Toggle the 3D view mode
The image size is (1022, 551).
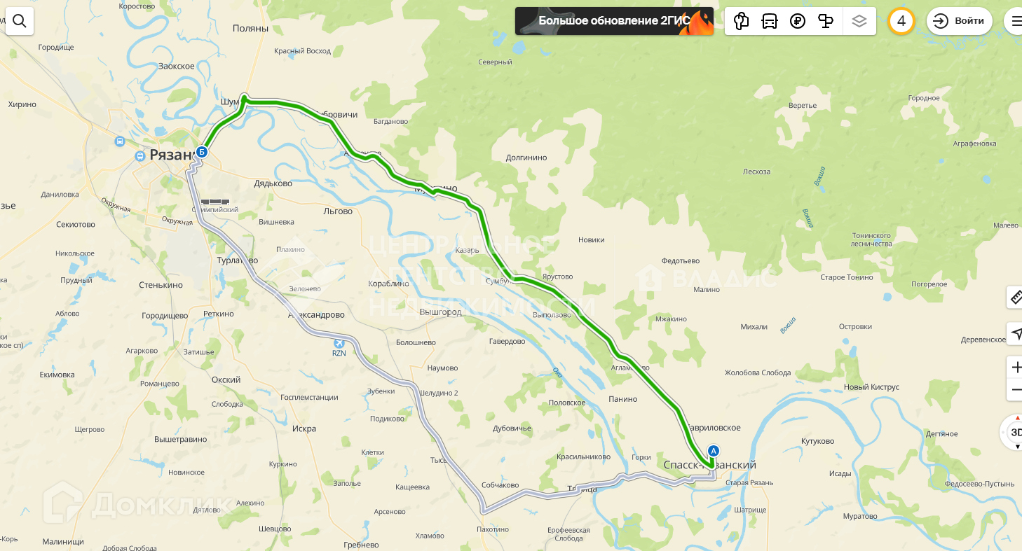coord(1016,433)
